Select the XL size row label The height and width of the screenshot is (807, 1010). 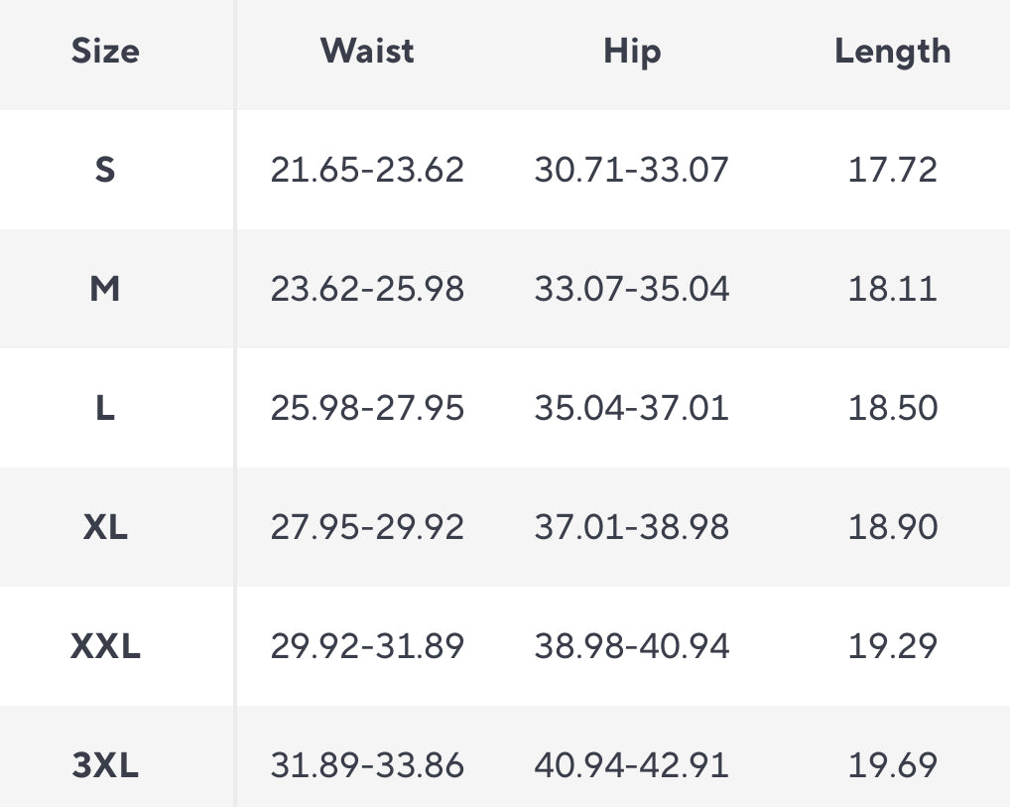[x=105, y=527]
